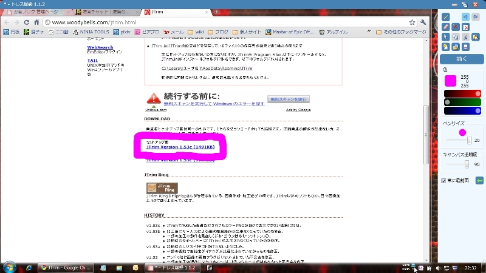Screen dimensions: 486x273
Task: Click the paste clipboard icon
Action: (x=476, y=37)
